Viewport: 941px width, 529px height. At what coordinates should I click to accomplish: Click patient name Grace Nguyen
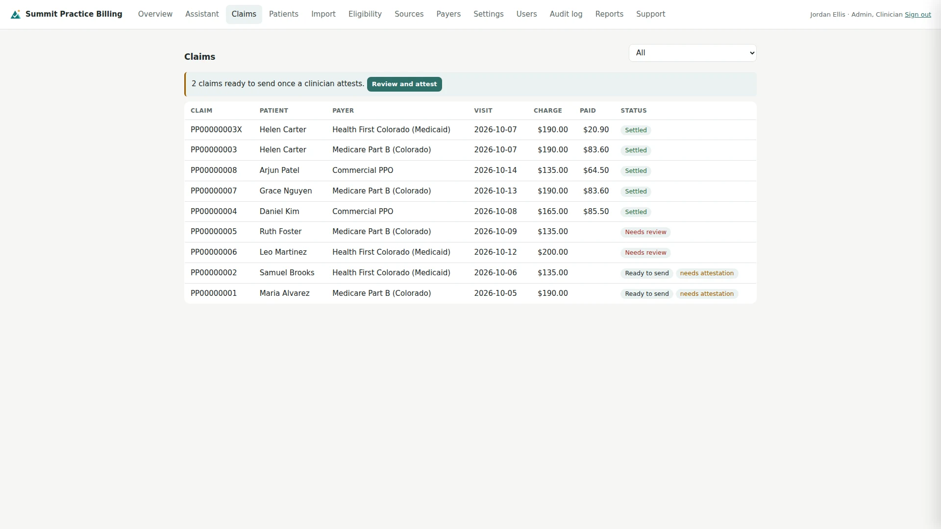click(286, 191)
